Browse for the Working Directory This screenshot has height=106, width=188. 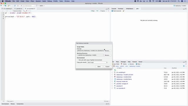pyautogui.click(x=107, y=55)
